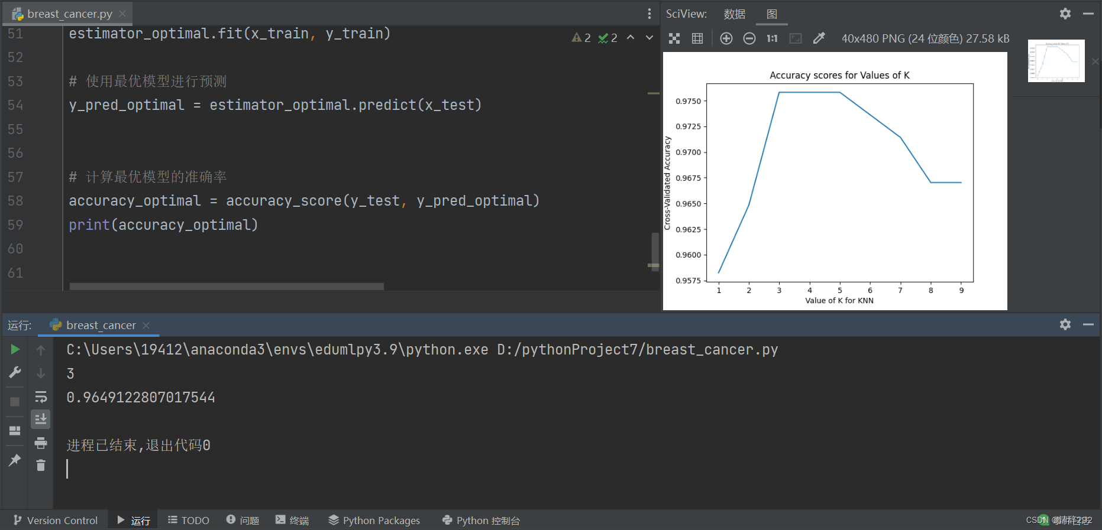Click the accuracy_score assignment code line

(304, 201)
